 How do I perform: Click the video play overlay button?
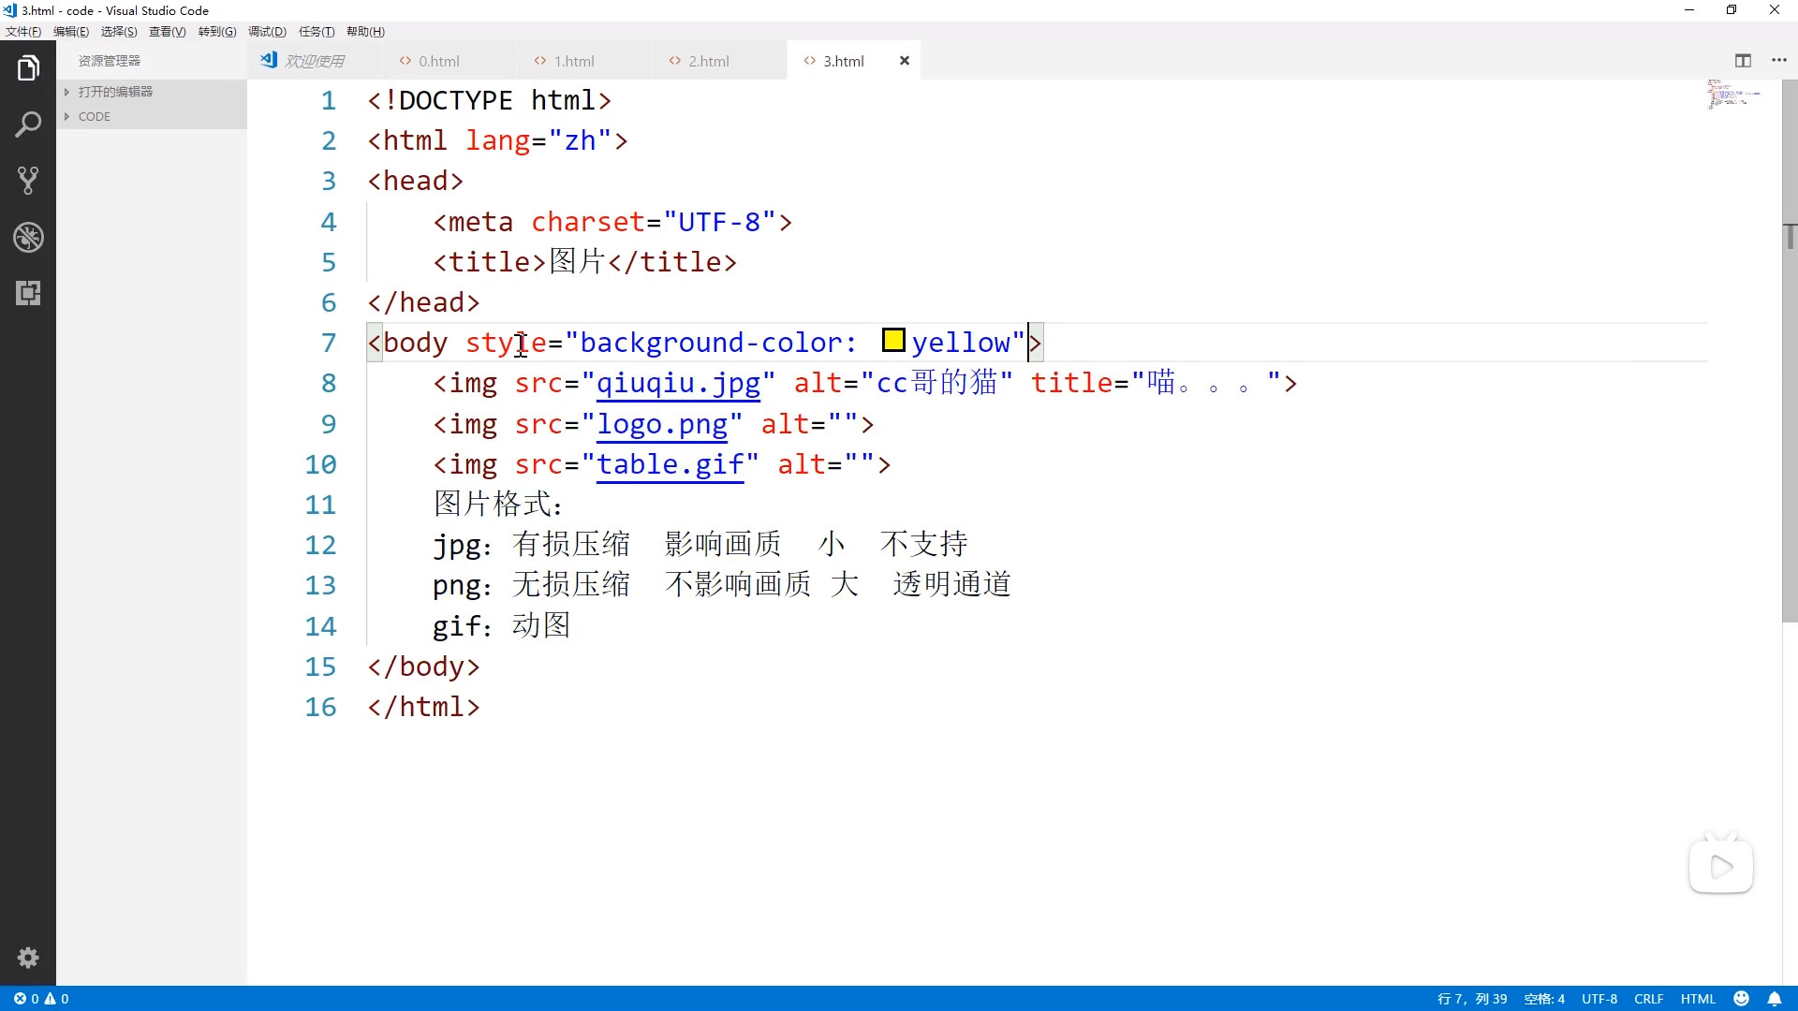tap(1721, 867)
